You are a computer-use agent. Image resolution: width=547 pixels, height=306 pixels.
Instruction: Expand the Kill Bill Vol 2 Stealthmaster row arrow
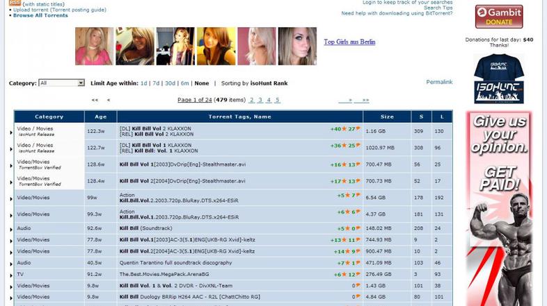(11, 182)
